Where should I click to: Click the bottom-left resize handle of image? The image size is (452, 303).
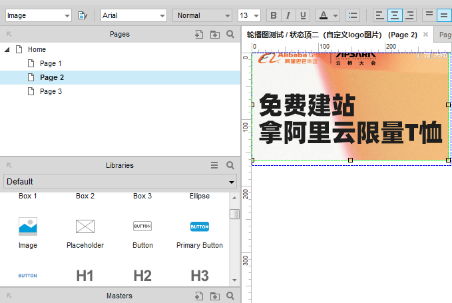click(252, 160)
